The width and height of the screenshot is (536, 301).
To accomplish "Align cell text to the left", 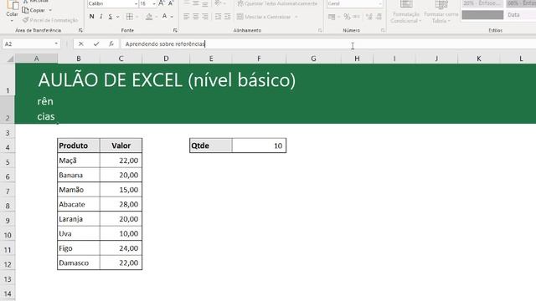I will 186,17.
